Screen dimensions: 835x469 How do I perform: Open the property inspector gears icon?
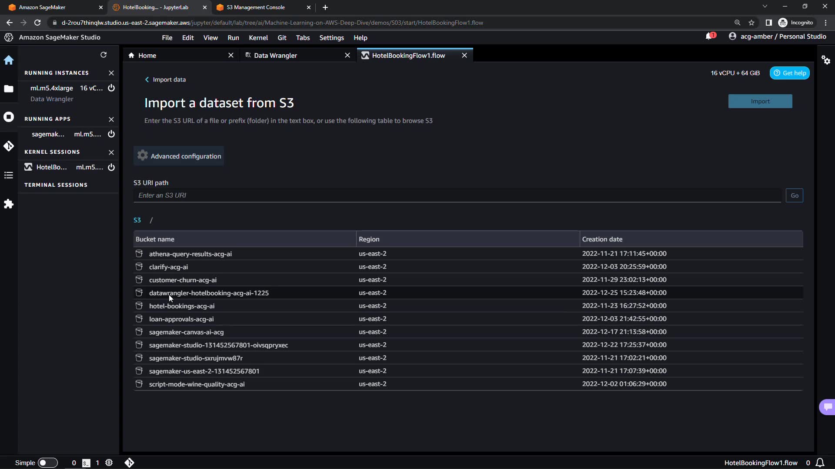[826, 60]
